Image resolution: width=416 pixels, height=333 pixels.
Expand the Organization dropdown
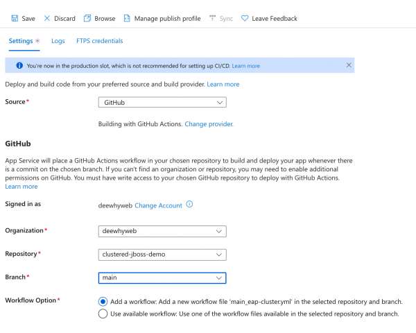tap(162, 231)
